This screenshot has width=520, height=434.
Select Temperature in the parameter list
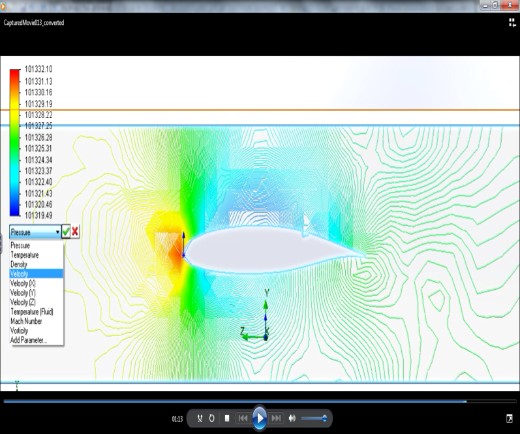click(x=25, y=255)
